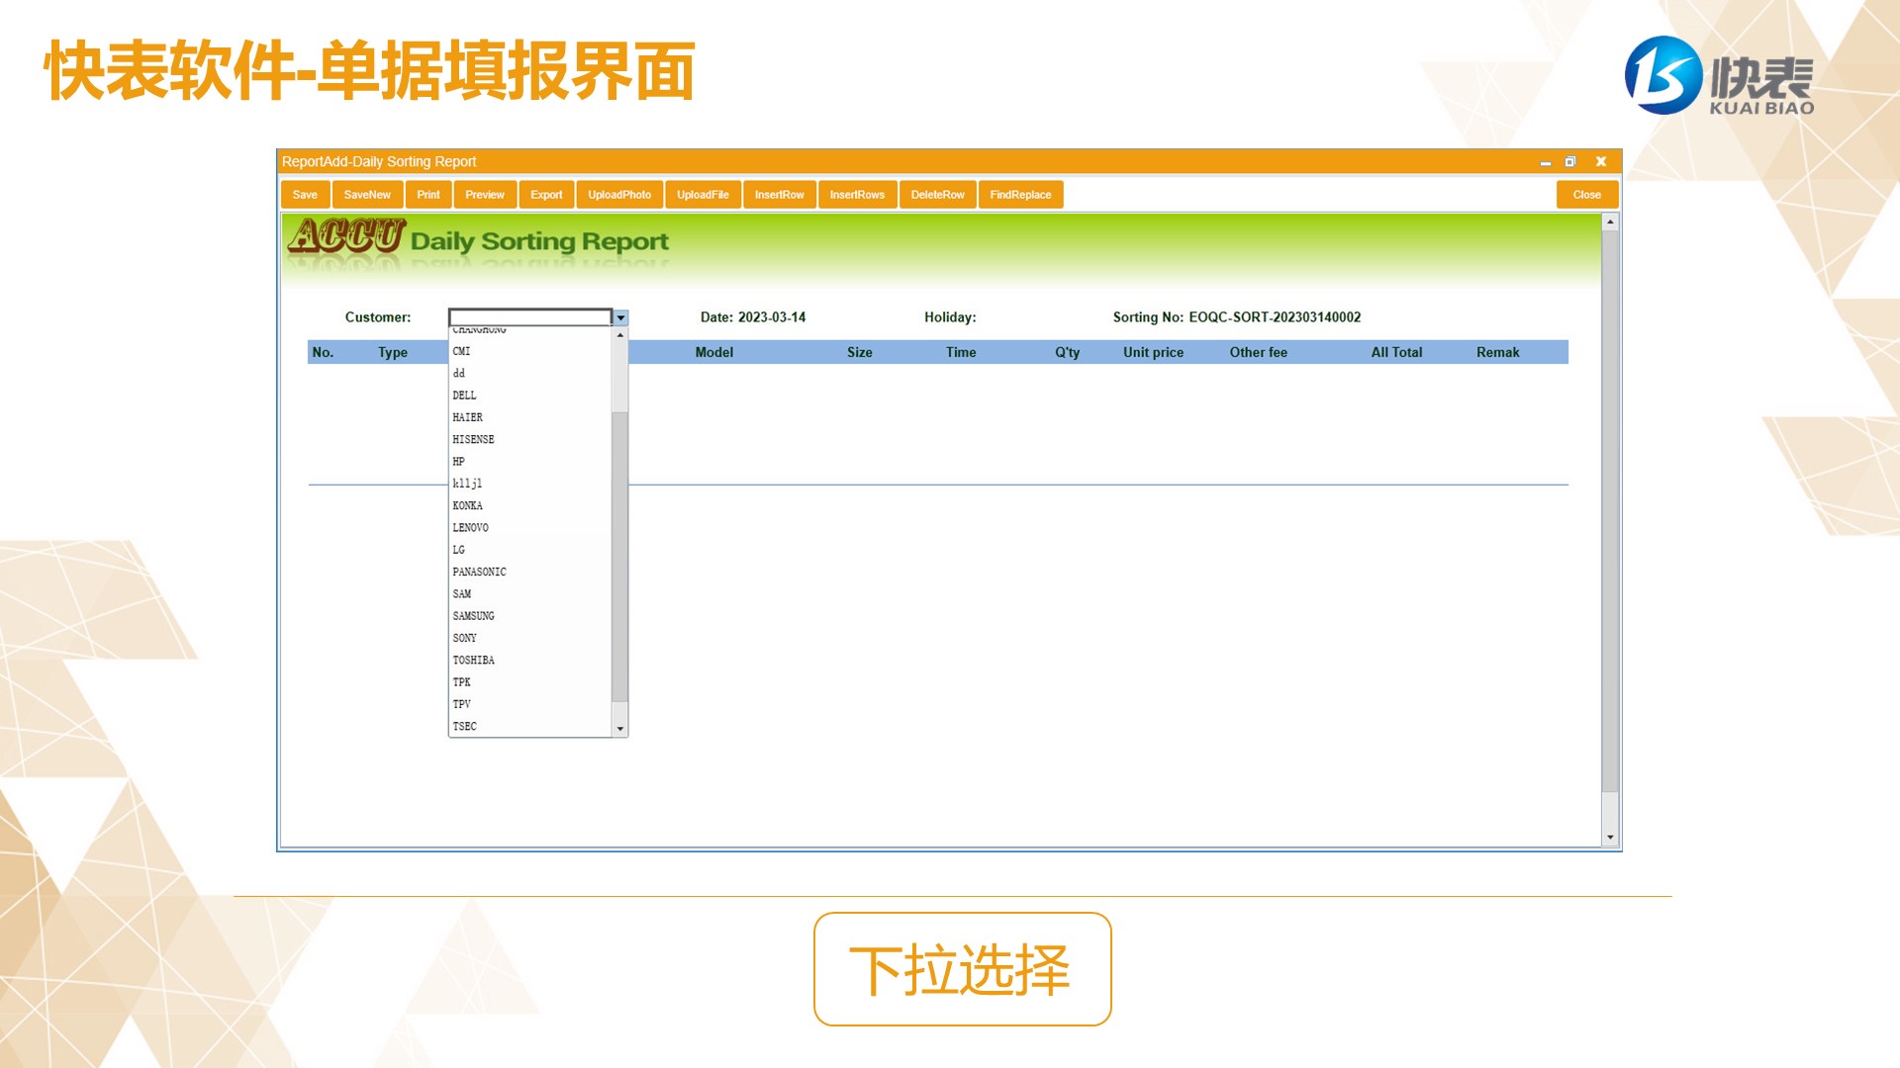Click the Q'ty column header
Image resolution: width=1900 pixels, height=1068 pixels.
pyautogui.click(x=1067, y=352)
